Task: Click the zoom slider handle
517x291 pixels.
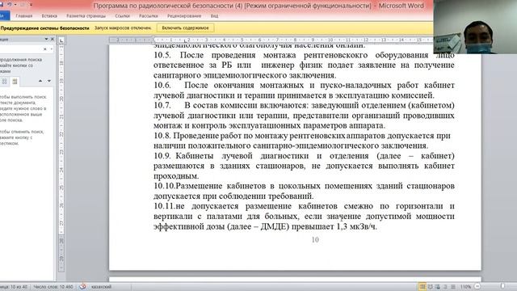Action: tap(502, 286)
